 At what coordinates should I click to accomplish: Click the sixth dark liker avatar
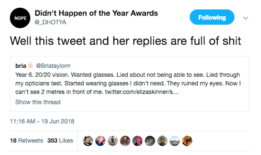coord(150,141)
